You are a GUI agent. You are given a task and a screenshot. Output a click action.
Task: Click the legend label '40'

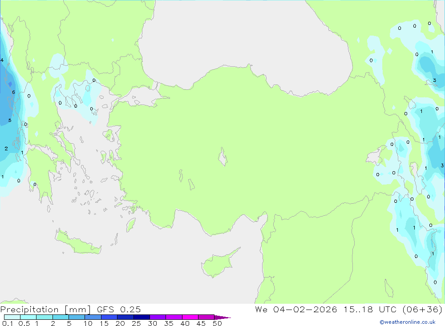pos(185,323)
